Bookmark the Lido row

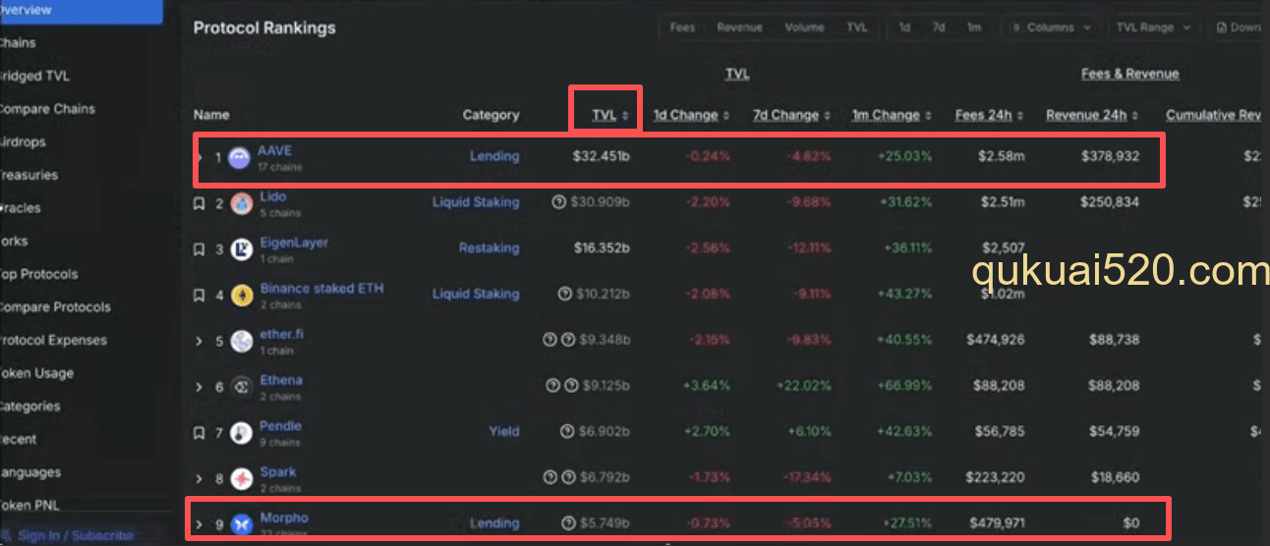[x=200, y=203]
